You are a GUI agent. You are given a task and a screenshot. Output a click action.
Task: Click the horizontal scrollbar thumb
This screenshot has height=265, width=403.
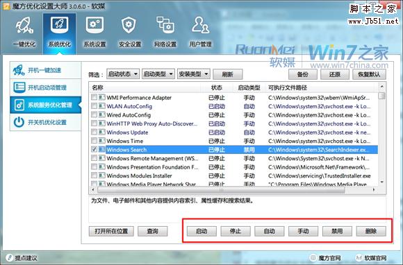click(x=221, y=190)
